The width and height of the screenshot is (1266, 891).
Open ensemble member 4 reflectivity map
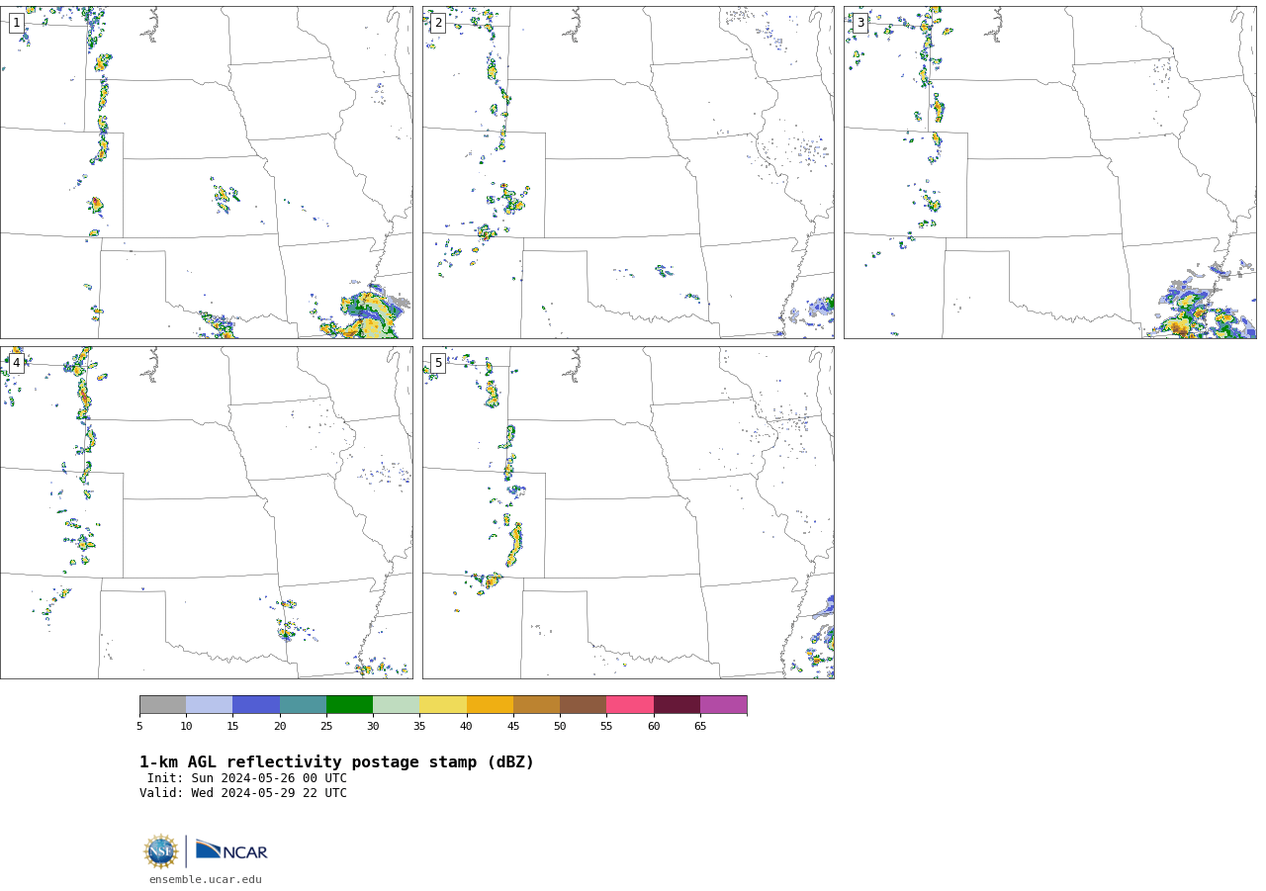click(207, 512)
